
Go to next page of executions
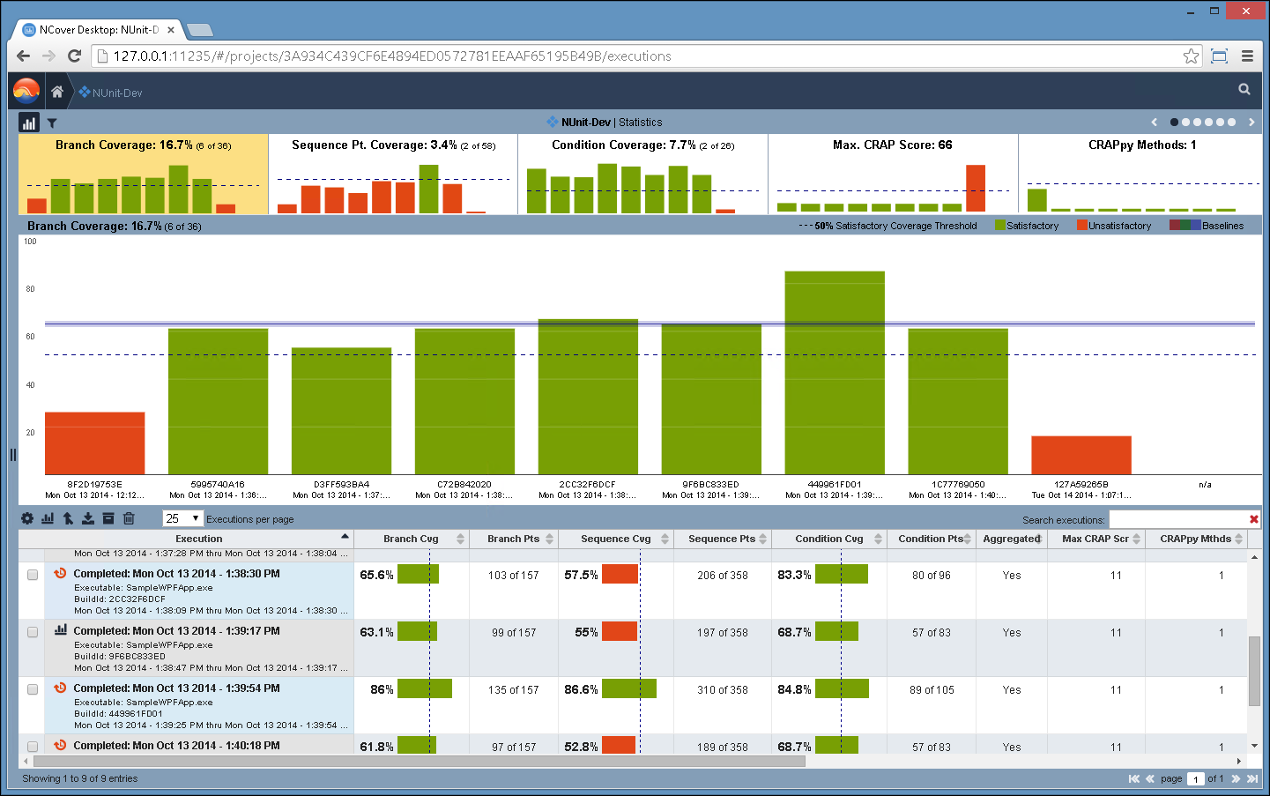[1236, 778]
